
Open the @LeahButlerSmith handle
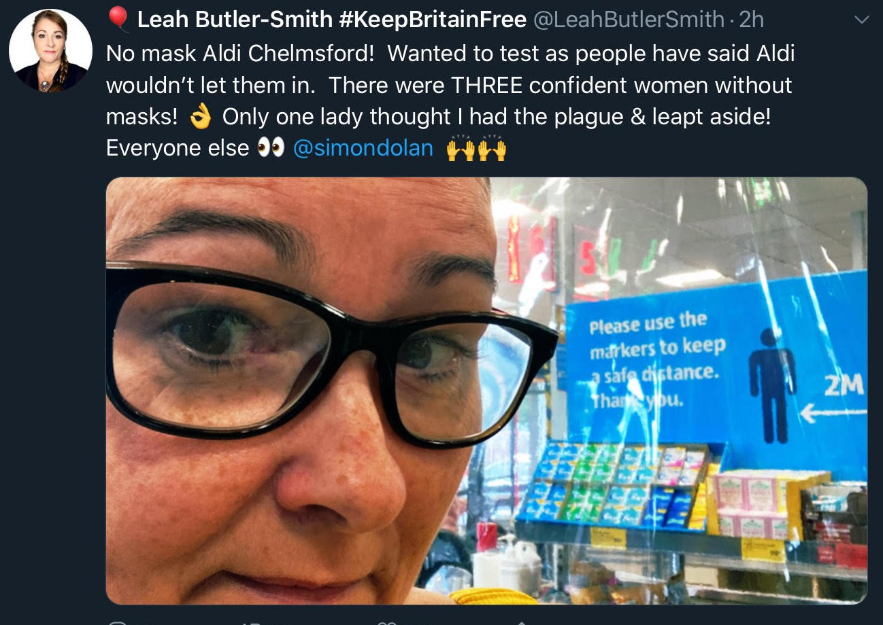629,20
